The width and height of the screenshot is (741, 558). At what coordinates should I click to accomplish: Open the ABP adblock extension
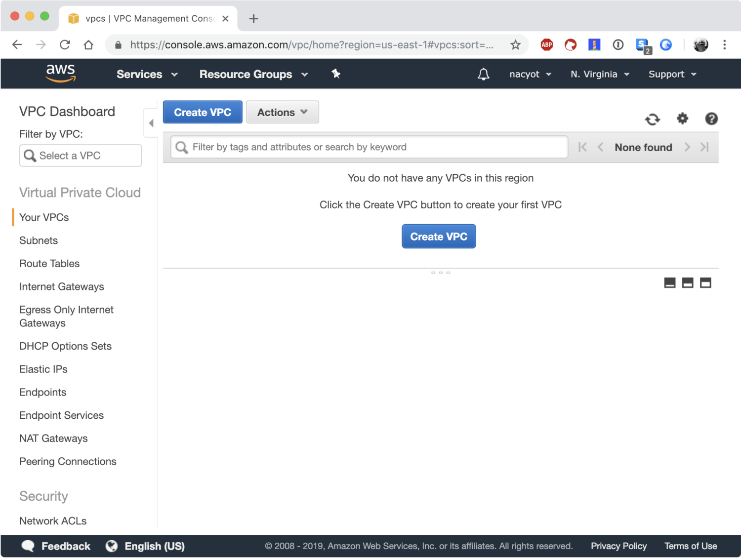547,45
